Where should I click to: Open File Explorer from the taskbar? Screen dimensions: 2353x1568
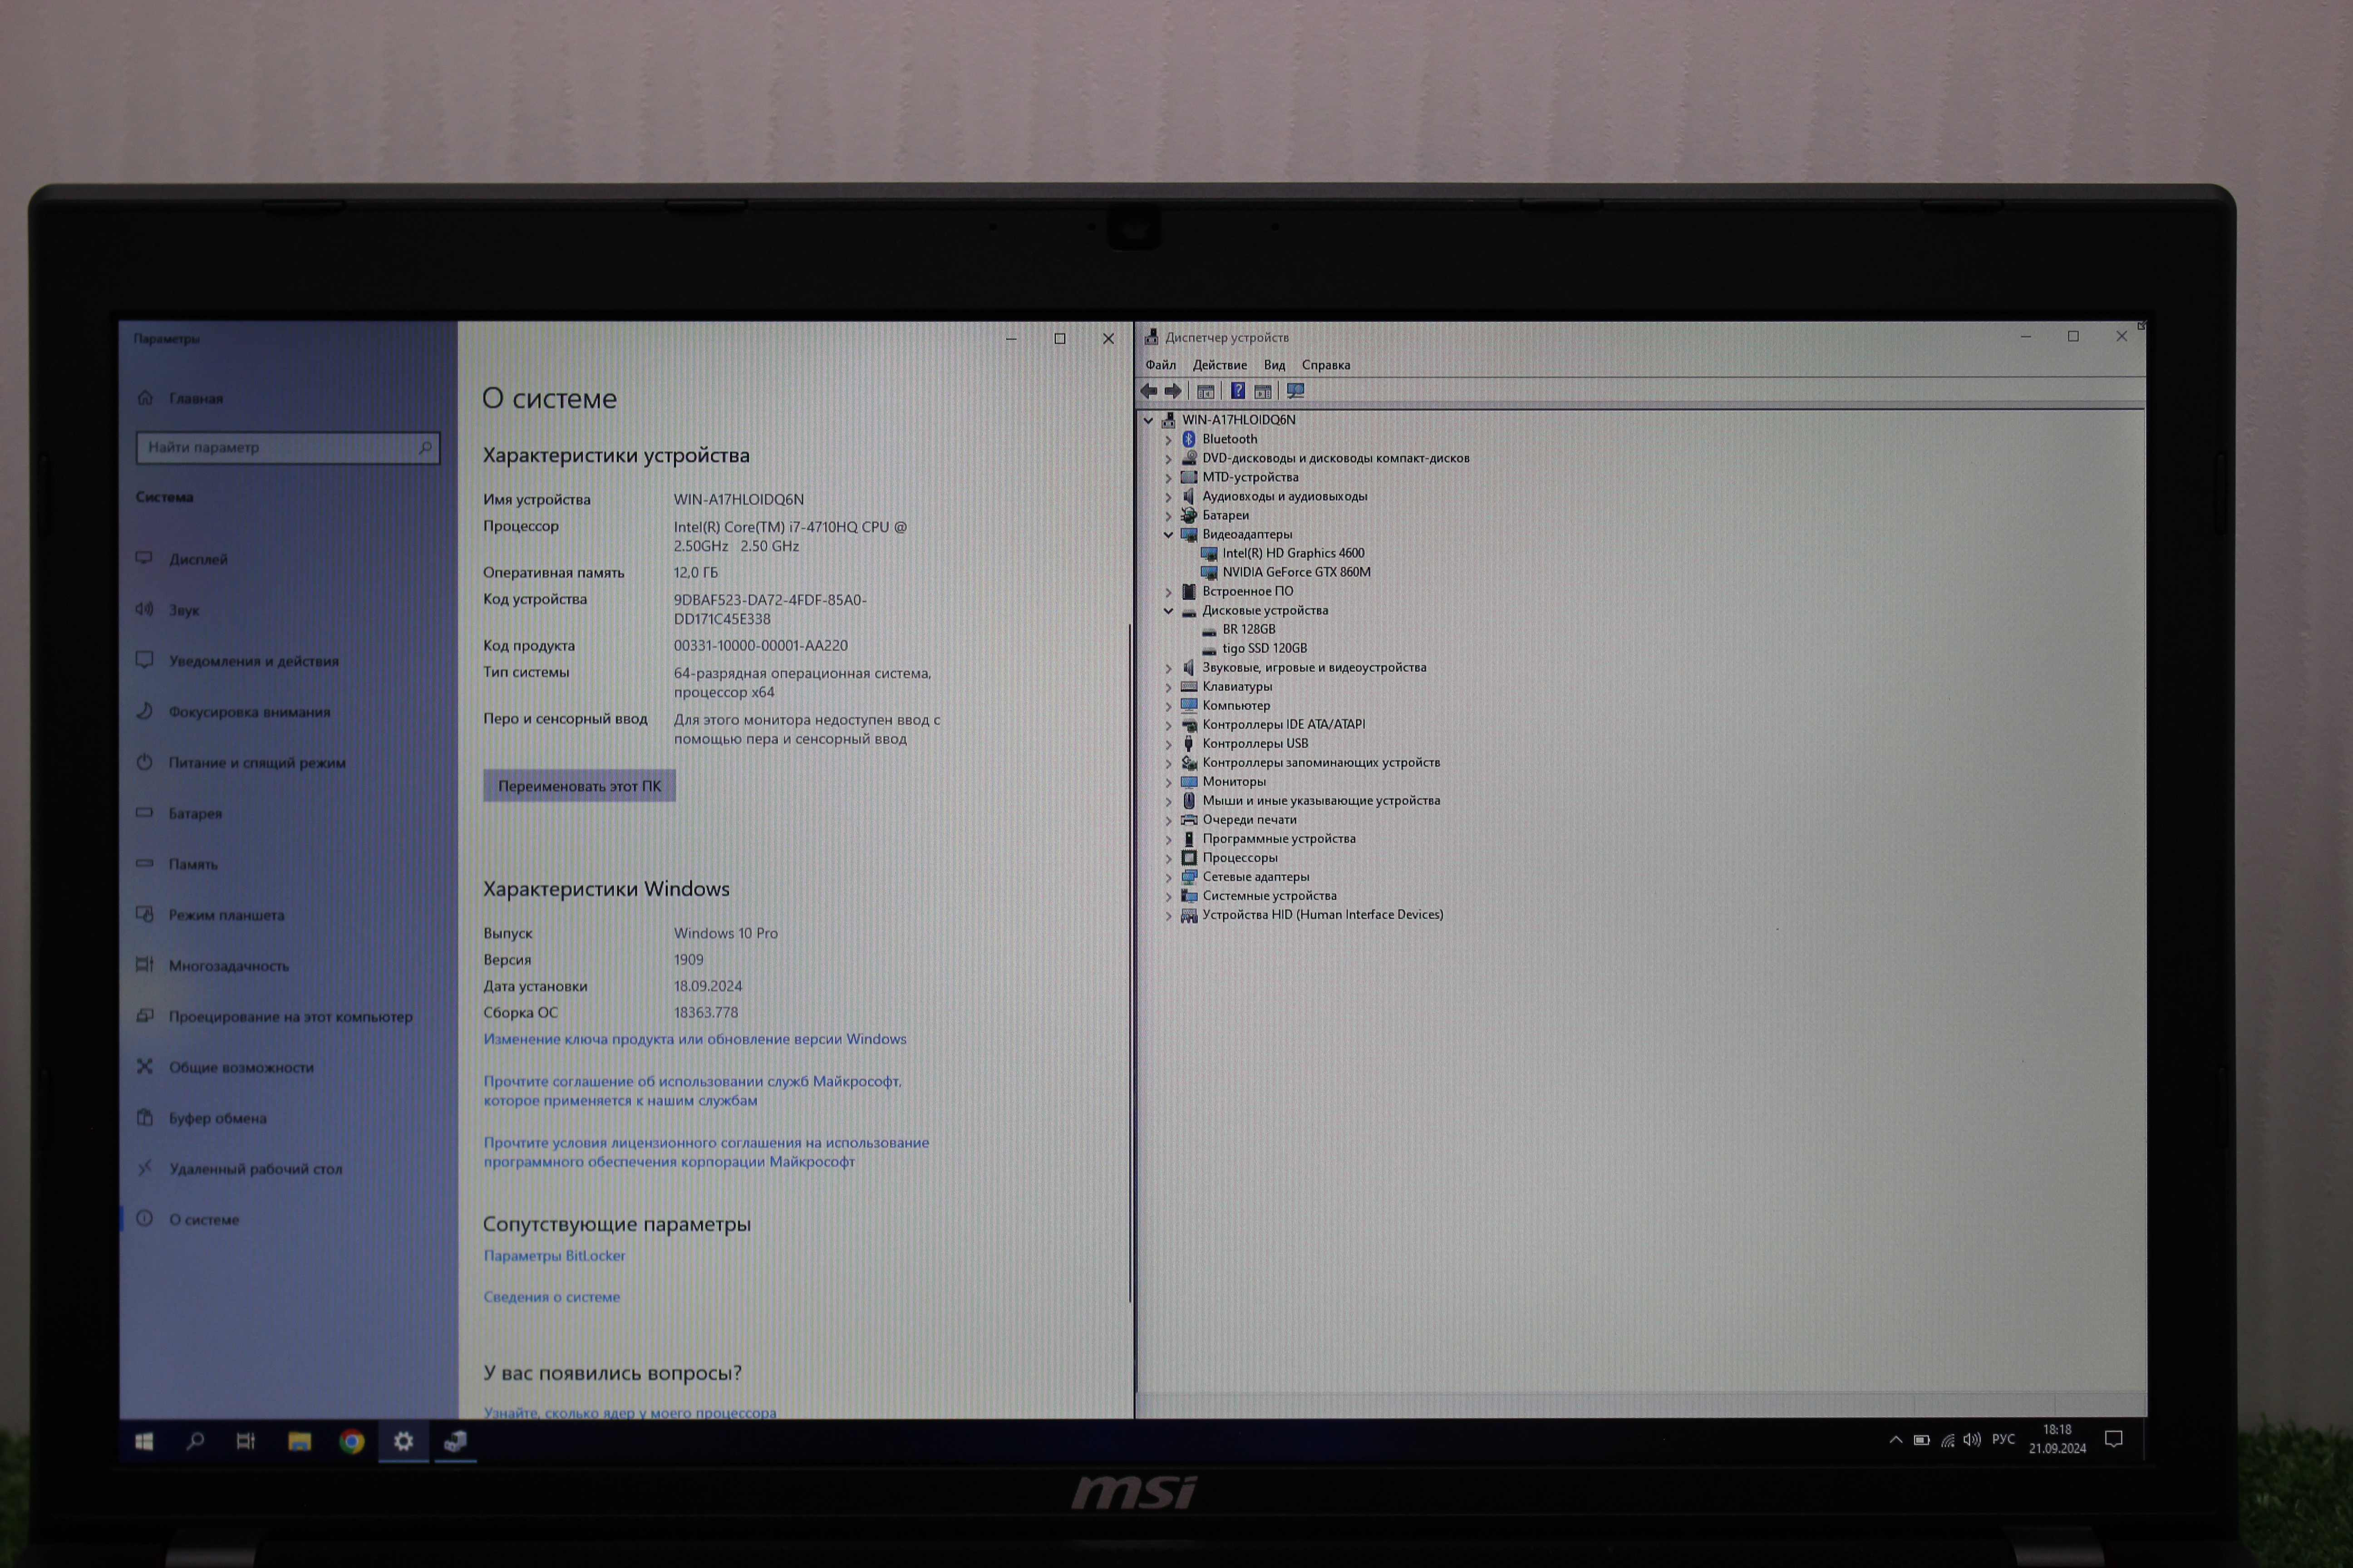pyautogui.click(x=299, y=1441)
